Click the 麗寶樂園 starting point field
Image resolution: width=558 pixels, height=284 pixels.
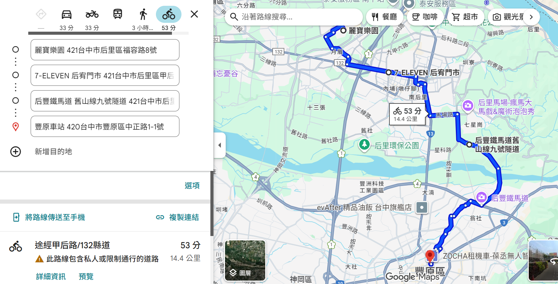105,50
